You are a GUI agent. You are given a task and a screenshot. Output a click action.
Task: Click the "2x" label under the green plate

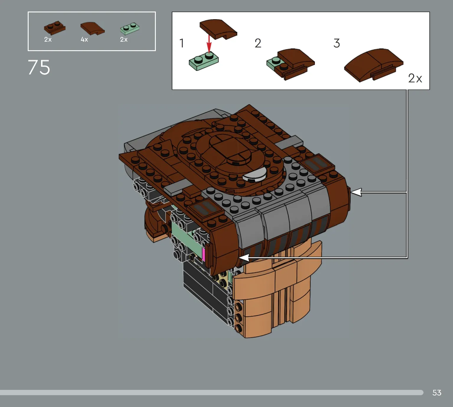(x=124, y=40)
